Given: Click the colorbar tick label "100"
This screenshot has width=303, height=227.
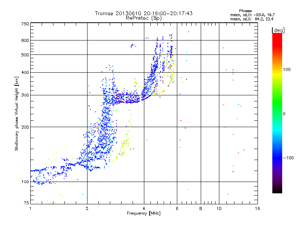Looking at the screenshot, I should tap(287, 70).
